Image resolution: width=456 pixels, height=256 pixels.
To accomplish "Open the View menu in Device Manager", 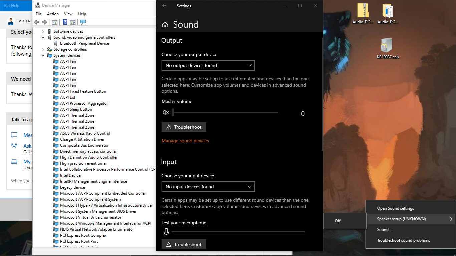I will 68,14.
